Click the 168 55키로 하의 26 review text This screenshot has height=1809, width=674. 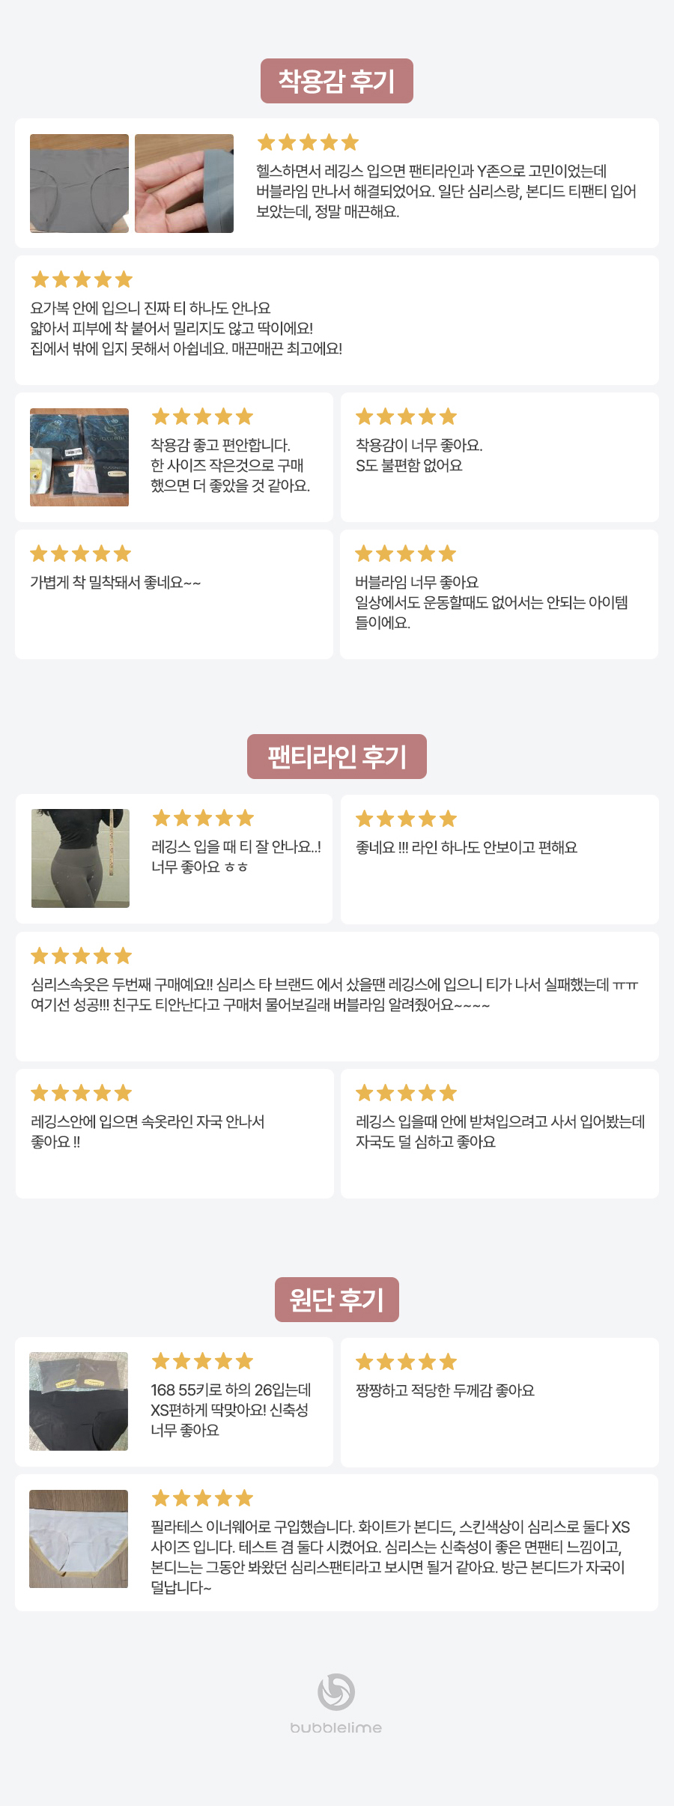[231, 1410]
